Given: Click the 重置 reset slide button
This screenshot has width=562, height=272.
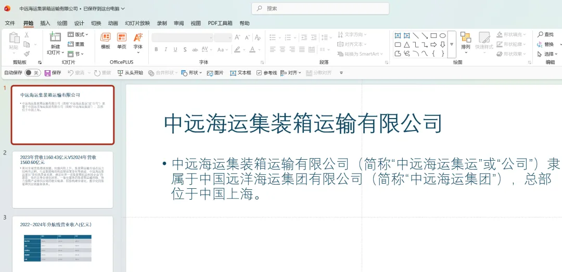Looking at the screenshot, I should pyautogui.click(x=76, y=44).
